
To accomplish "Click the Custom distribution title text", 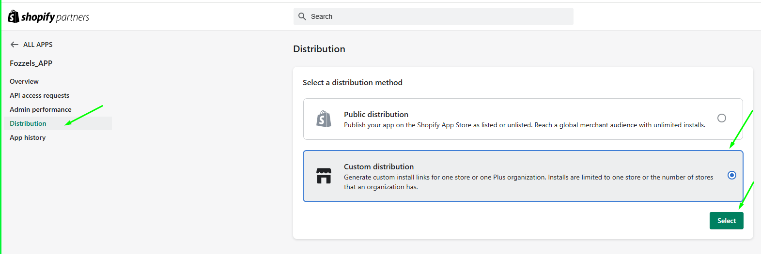I will click(379, 166).
